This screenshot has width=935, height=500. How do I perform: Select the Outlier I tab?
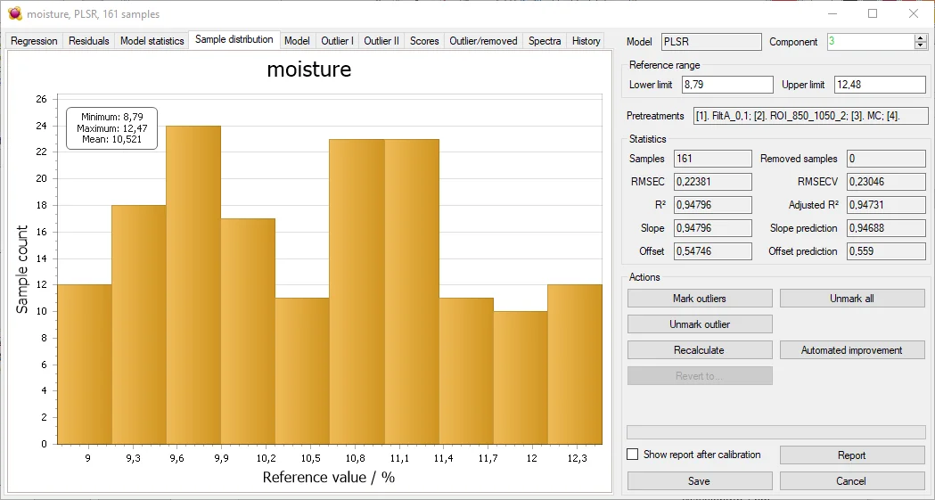point(337,41)
